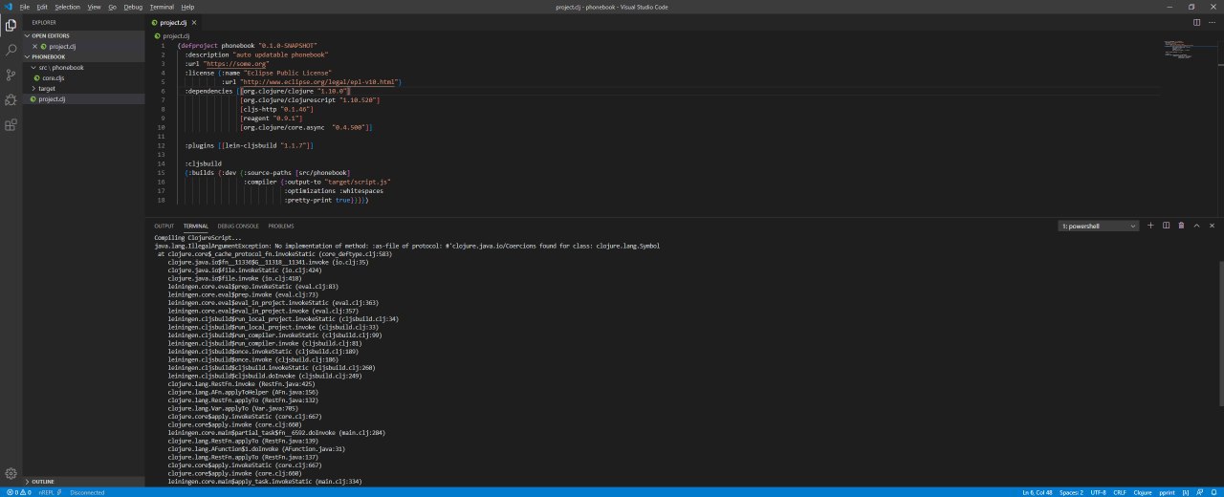Close the terminal panel

point(1212,226)
